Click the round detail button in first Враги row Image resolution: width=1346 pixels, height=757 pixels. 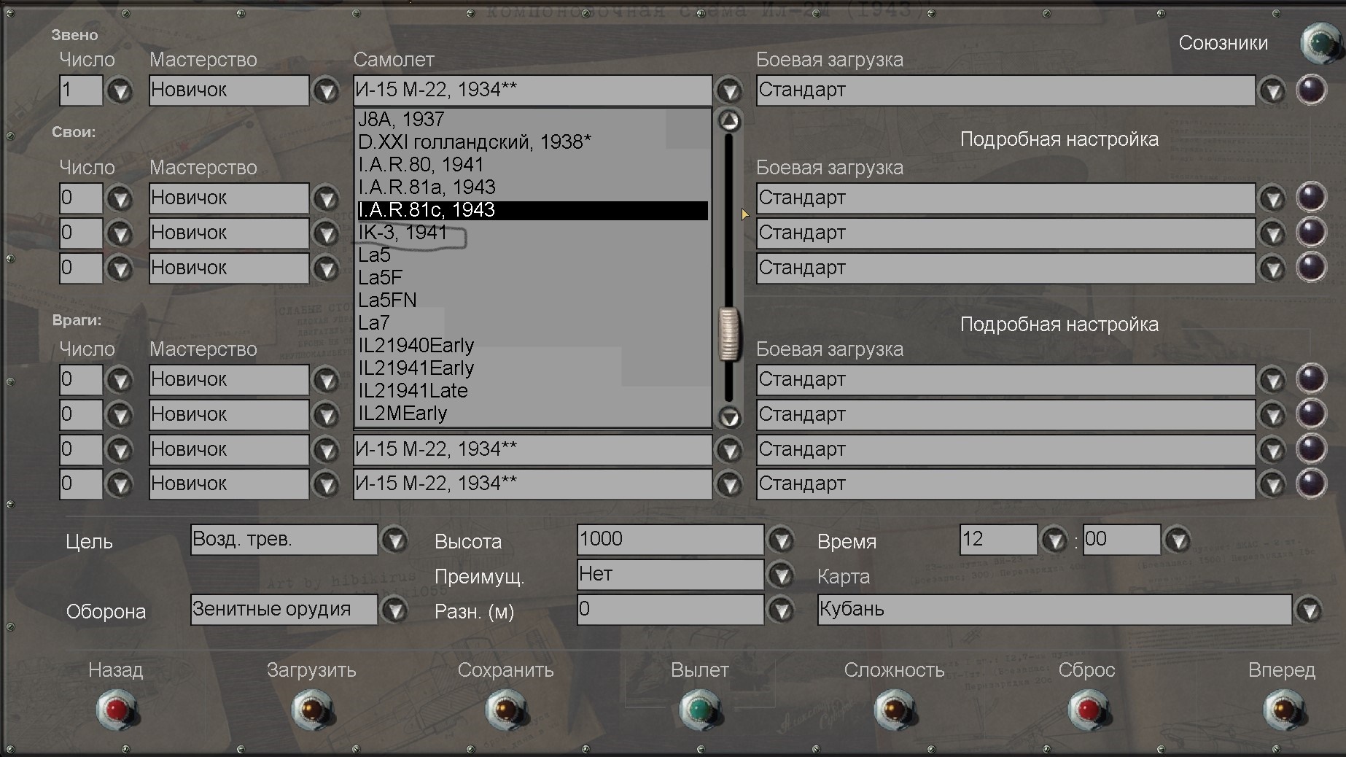point(1311,379)
